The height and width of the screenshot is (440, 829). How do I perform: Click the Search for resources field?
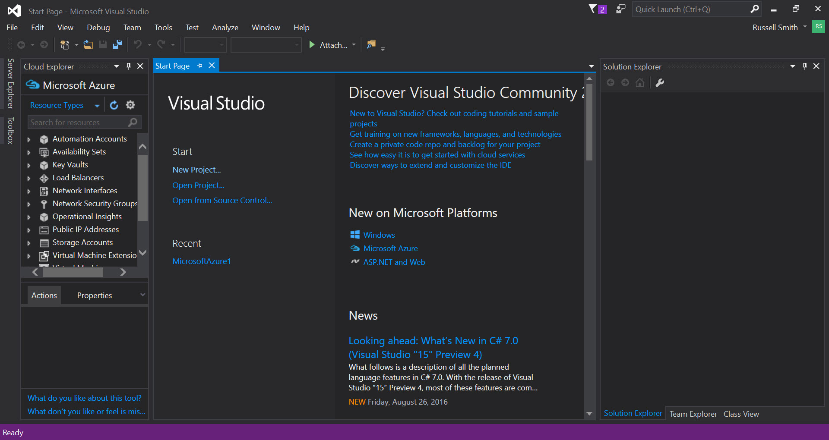coord(78,123)
